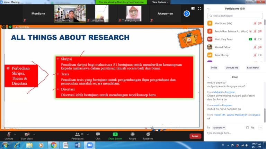Click the Raise Hand button
Image resolution: width=266 pixels, height=149 pixels.
pos(253,67)
